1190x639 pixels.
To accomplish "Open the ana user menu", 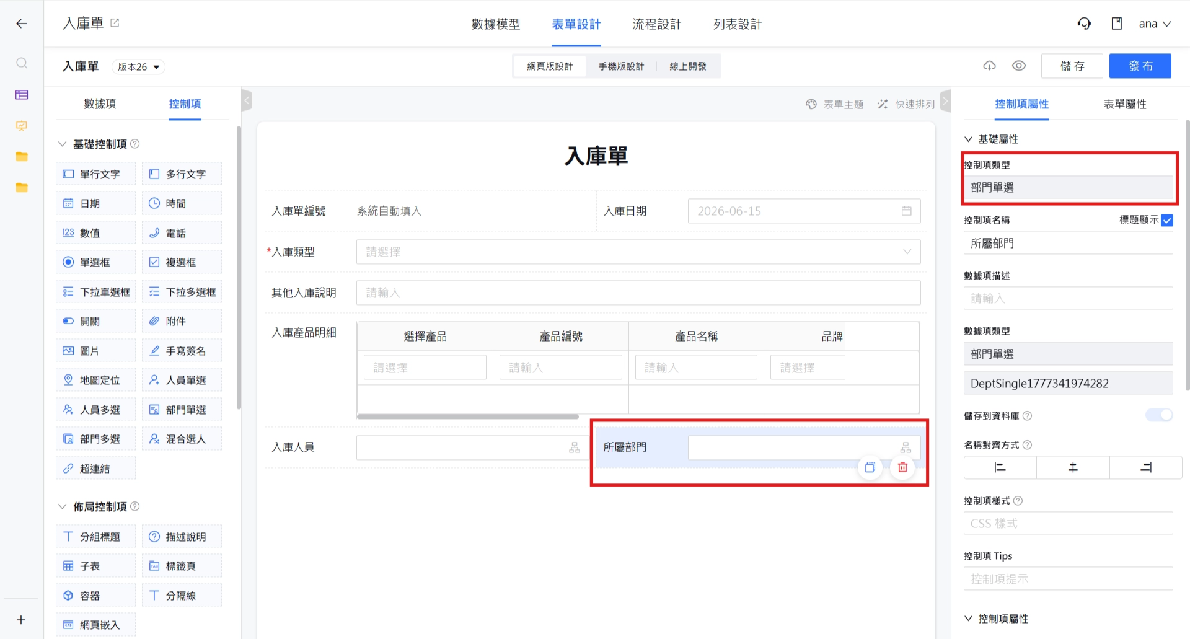I will click(1155, 24).
